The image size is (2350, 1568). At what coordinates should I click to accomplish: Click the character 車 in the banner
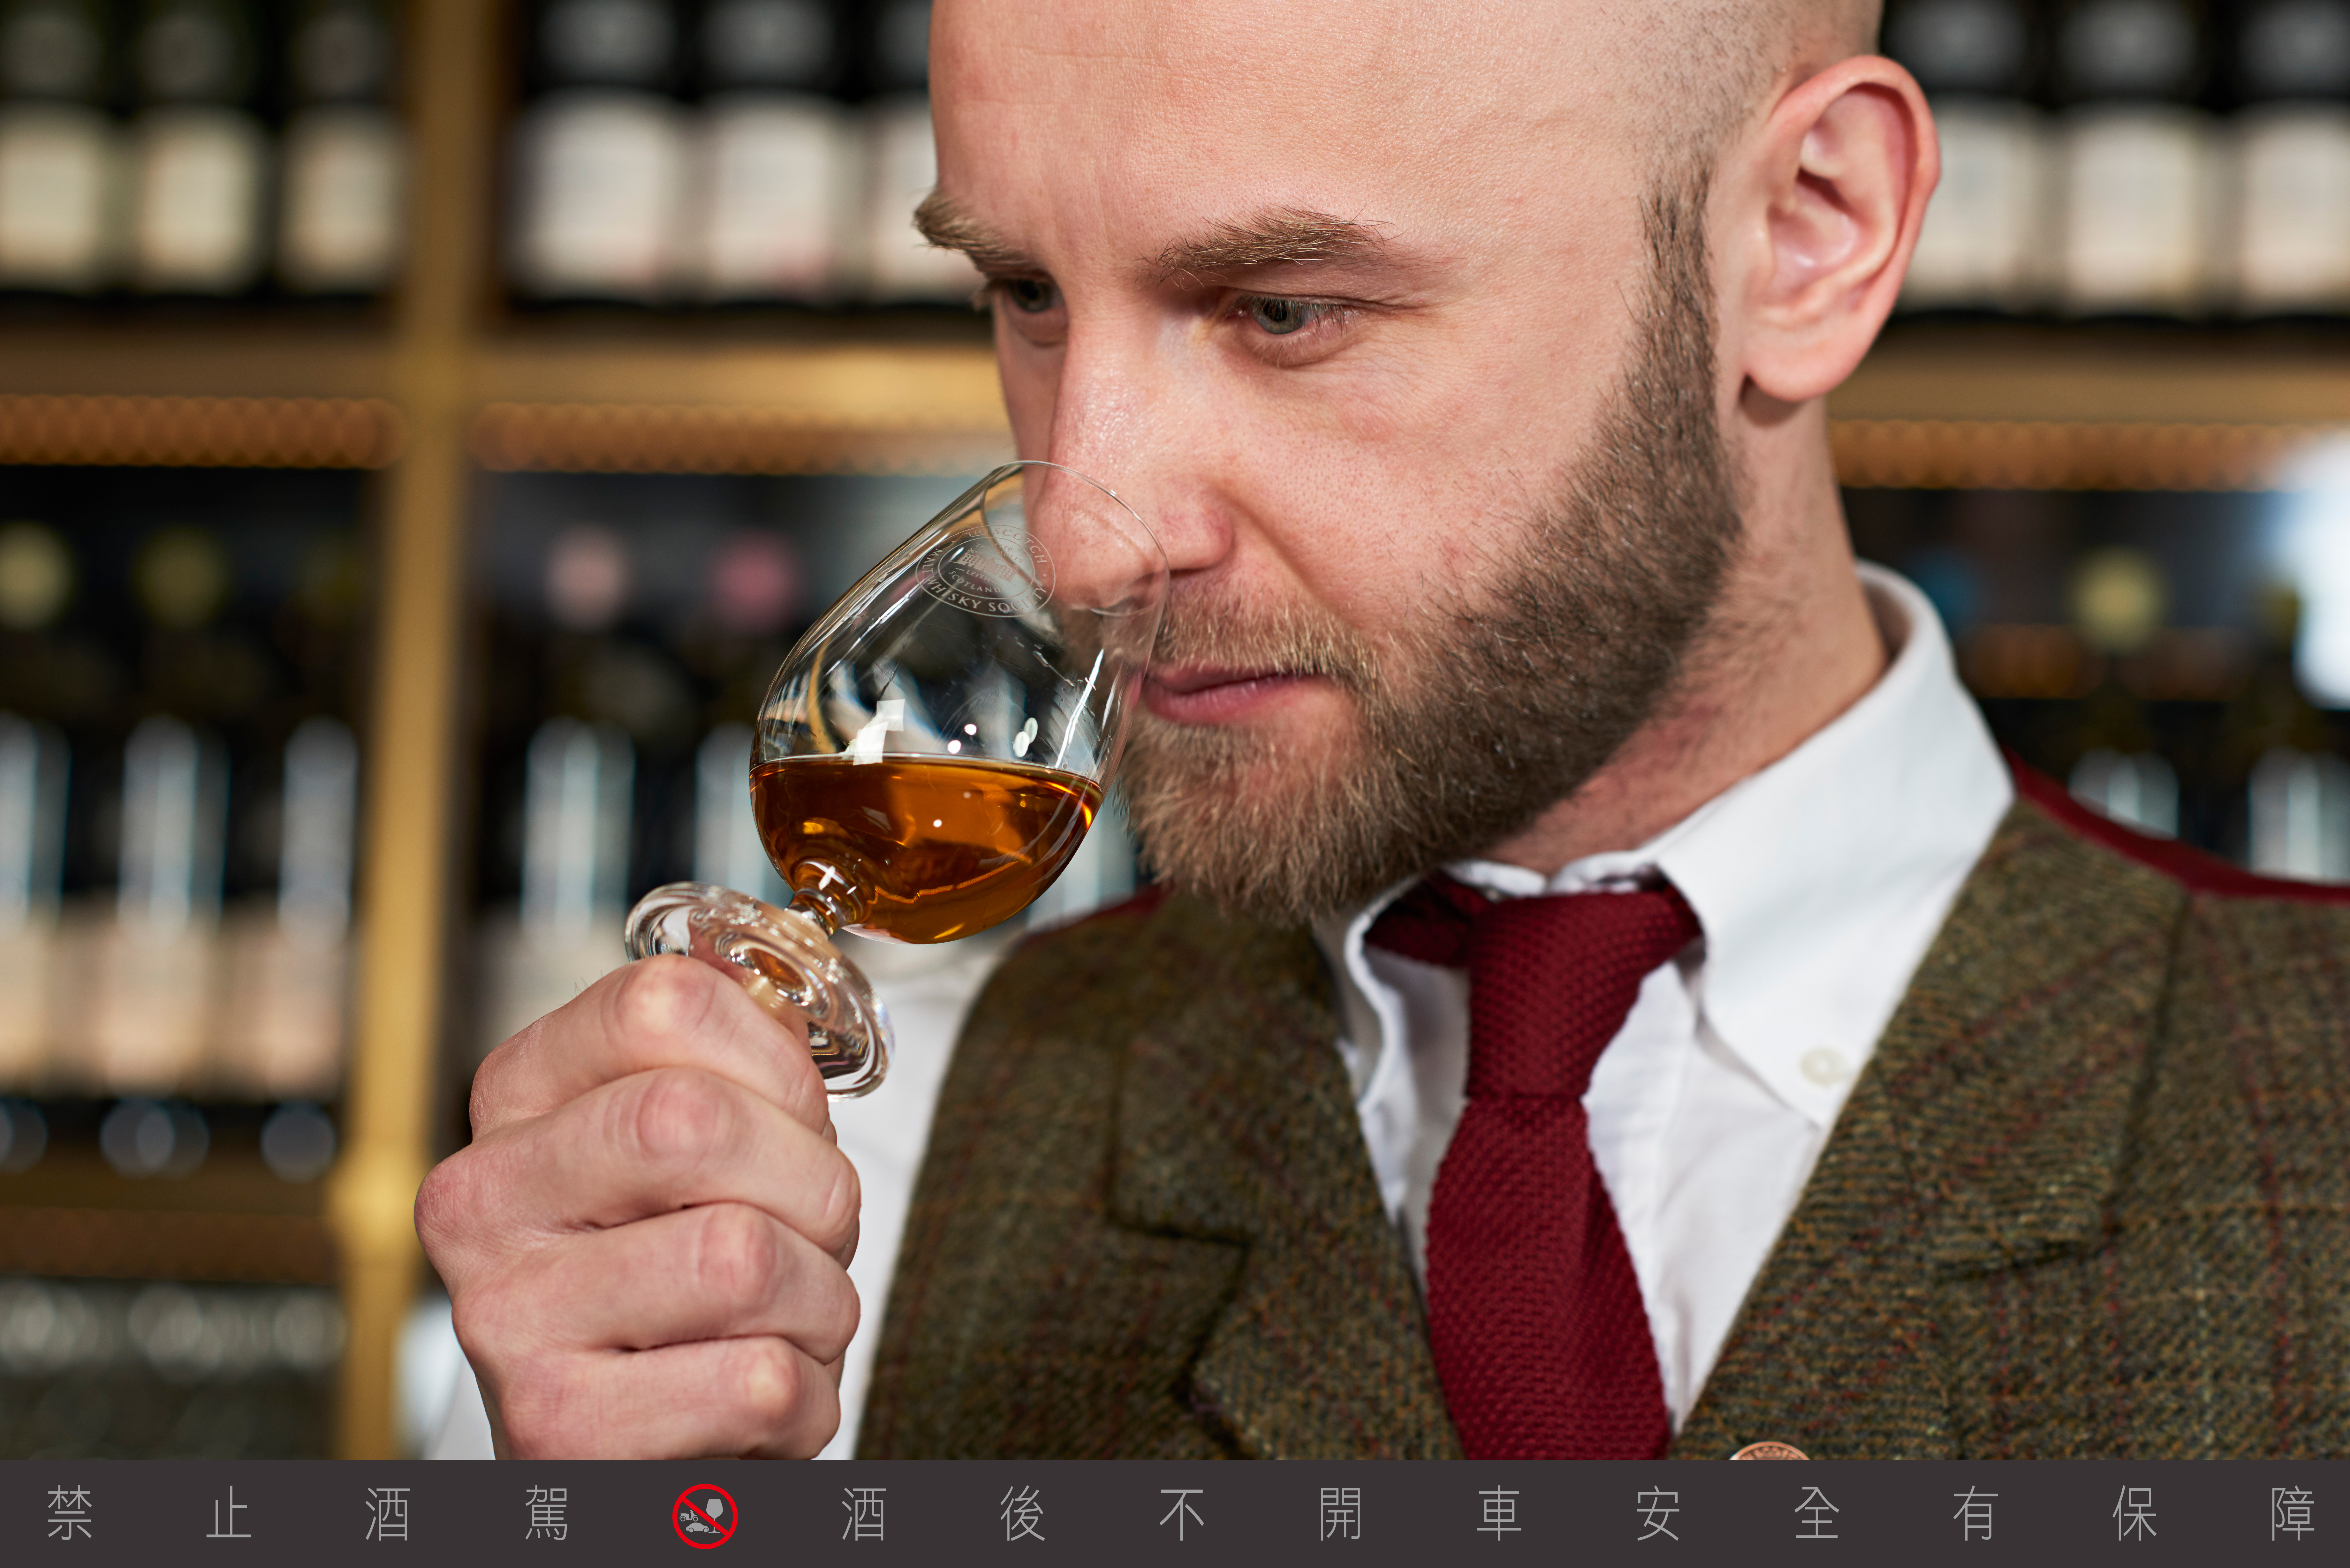pos(1499,1513)
